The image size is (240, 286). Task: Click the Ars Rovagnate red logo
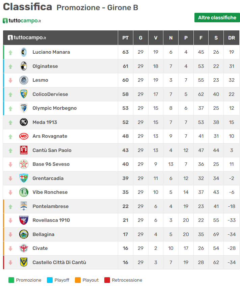24,136
